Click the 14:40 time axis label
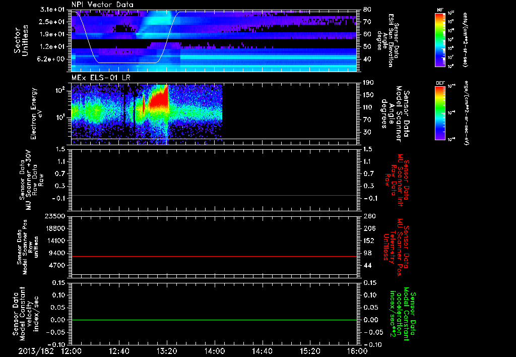The height and width of the screenshot is (357, 516). [x=262, y=351]
